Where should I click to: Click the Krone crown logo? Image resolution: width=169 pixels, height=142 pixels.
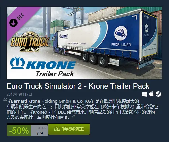(17, 63)
